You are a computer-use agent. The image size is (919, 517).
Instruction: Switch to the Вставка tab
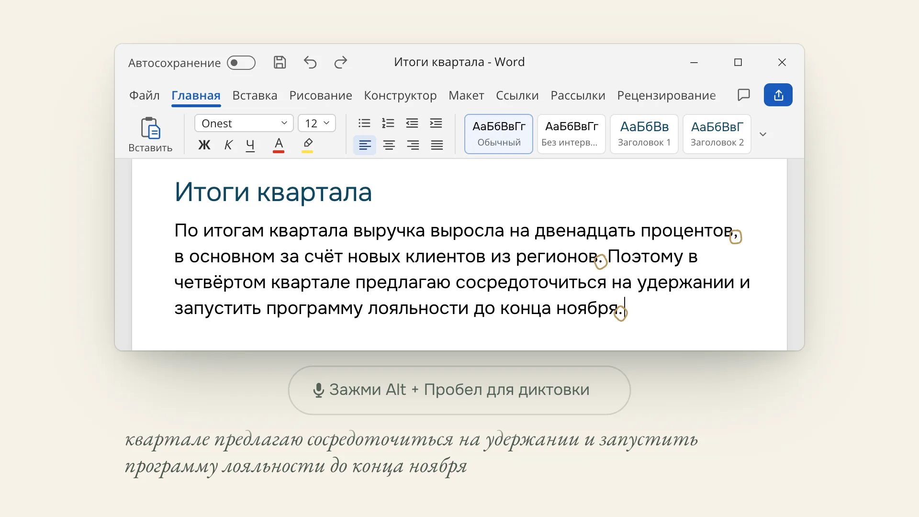255,95
